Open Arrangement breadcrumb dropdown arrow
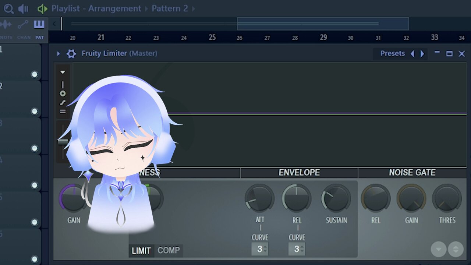The height and width of the screenshot is (265, 471). coord(146,8)
